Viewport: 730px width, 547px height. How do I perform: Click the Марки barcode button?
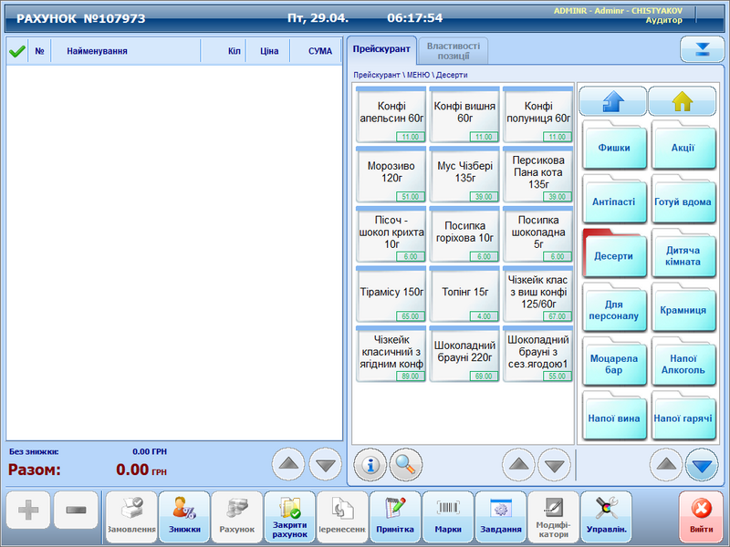coord(448,517)
